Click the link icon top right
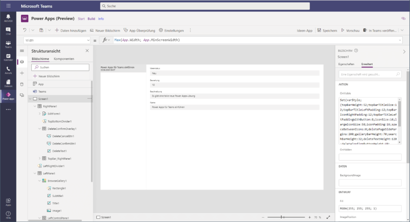410x222 pixels. [x=404, y=18]
